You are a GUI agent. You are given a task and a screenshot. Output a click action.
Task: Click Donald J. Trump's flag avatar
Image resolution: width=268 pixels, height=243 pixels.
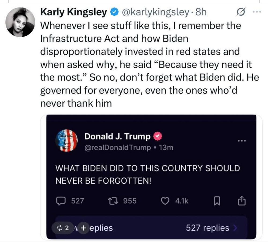coord(66,141)
